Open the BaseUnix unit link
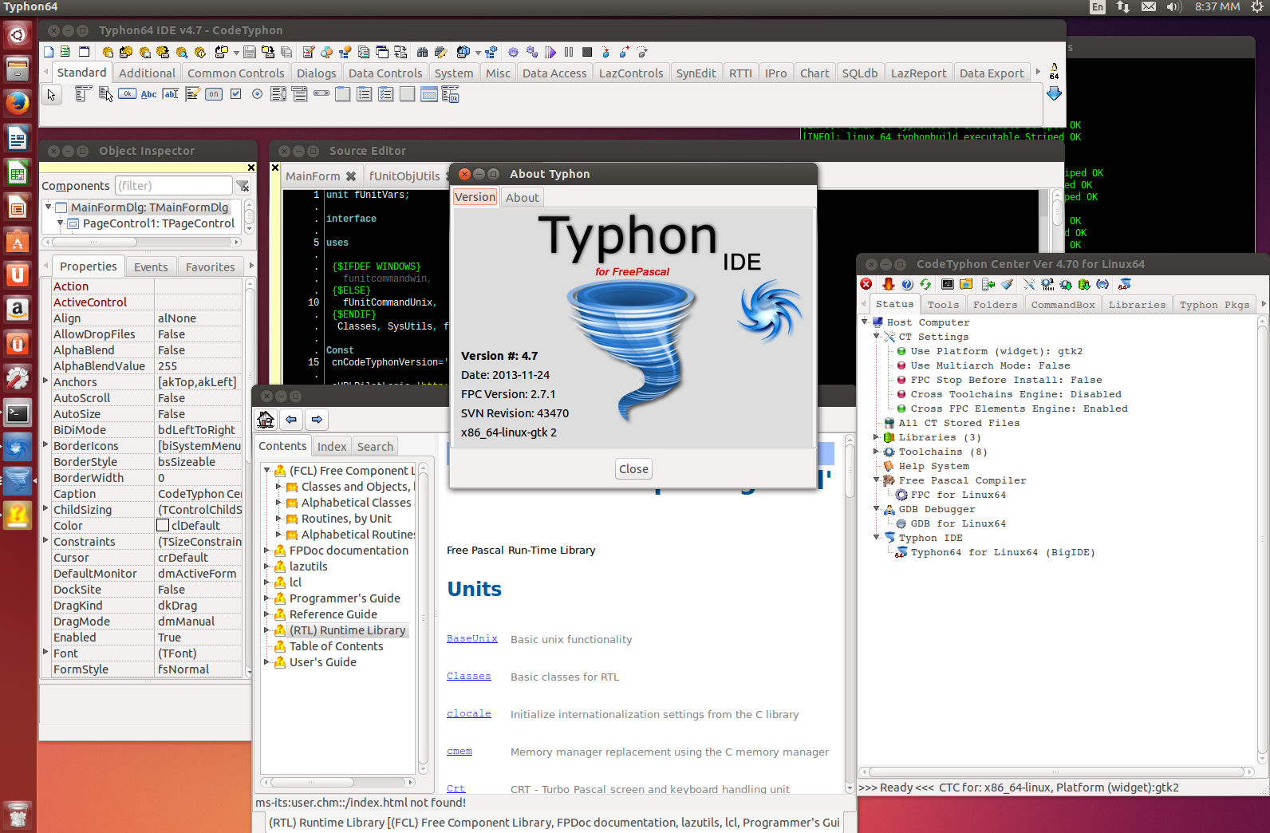1270x833 pixels. click(x=472, y=638)
